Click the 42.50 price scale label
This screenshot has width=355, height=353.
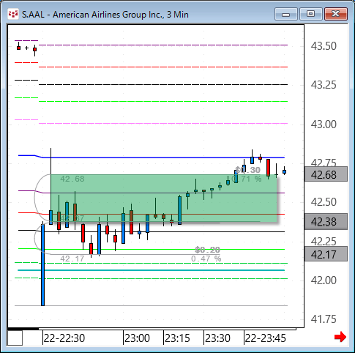(x=324, y=202)
